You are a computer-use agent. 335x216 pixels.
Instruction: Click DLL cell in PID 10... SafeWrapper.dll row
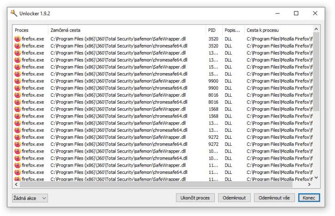pyautogui.click(x=228, y=151)
